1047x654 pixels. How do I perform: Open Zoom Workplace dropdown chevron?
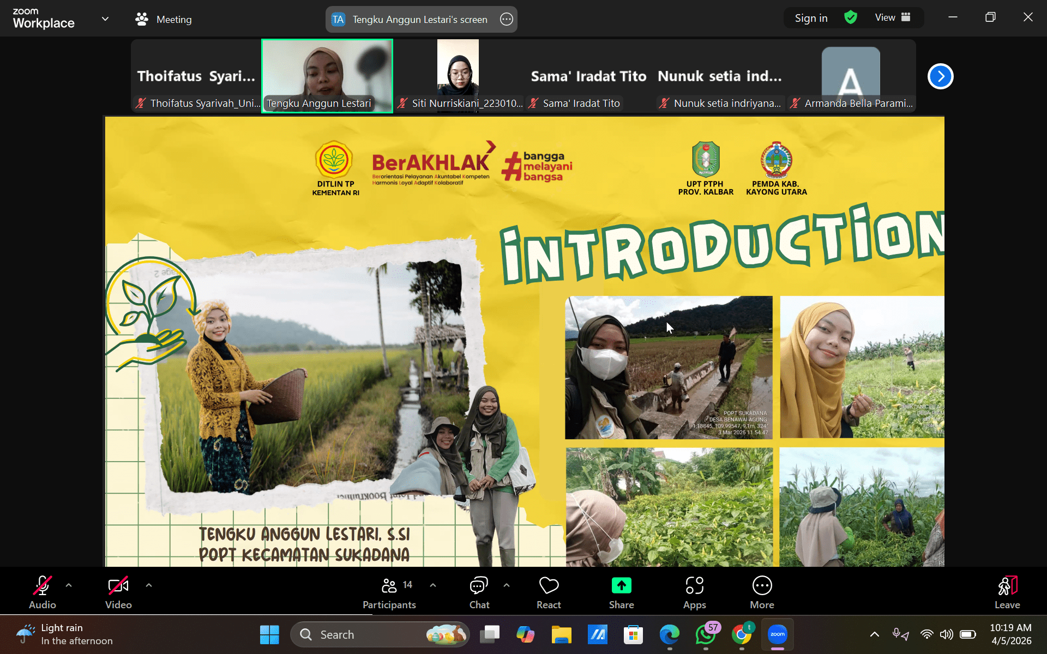(x=105, y=19)
